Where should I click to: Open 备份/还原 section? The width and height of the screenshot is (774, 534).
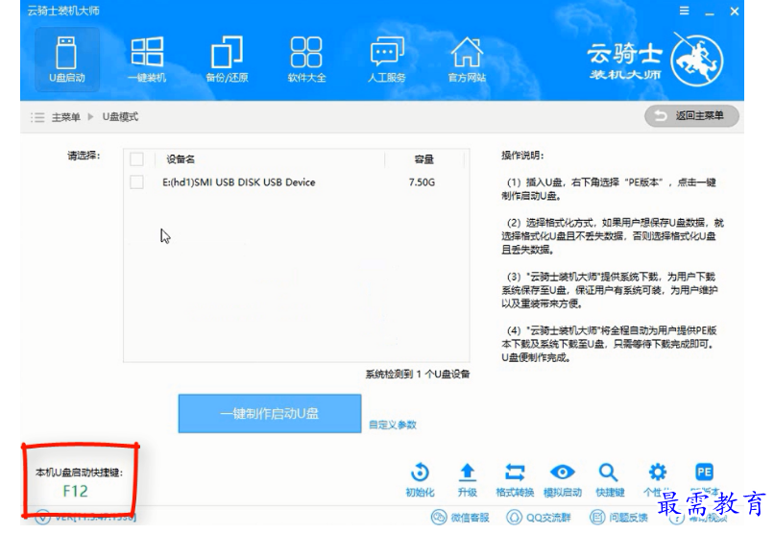point(227,60)
